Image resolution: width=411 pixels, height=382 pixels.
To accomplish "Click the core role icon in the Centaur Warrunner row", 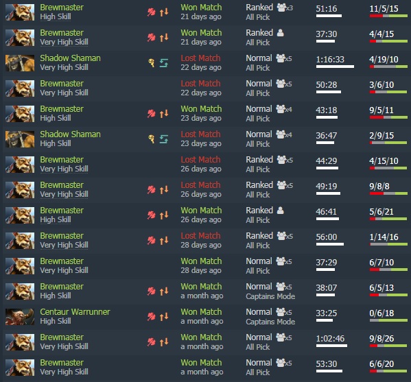I will click(x=151, y=316).
